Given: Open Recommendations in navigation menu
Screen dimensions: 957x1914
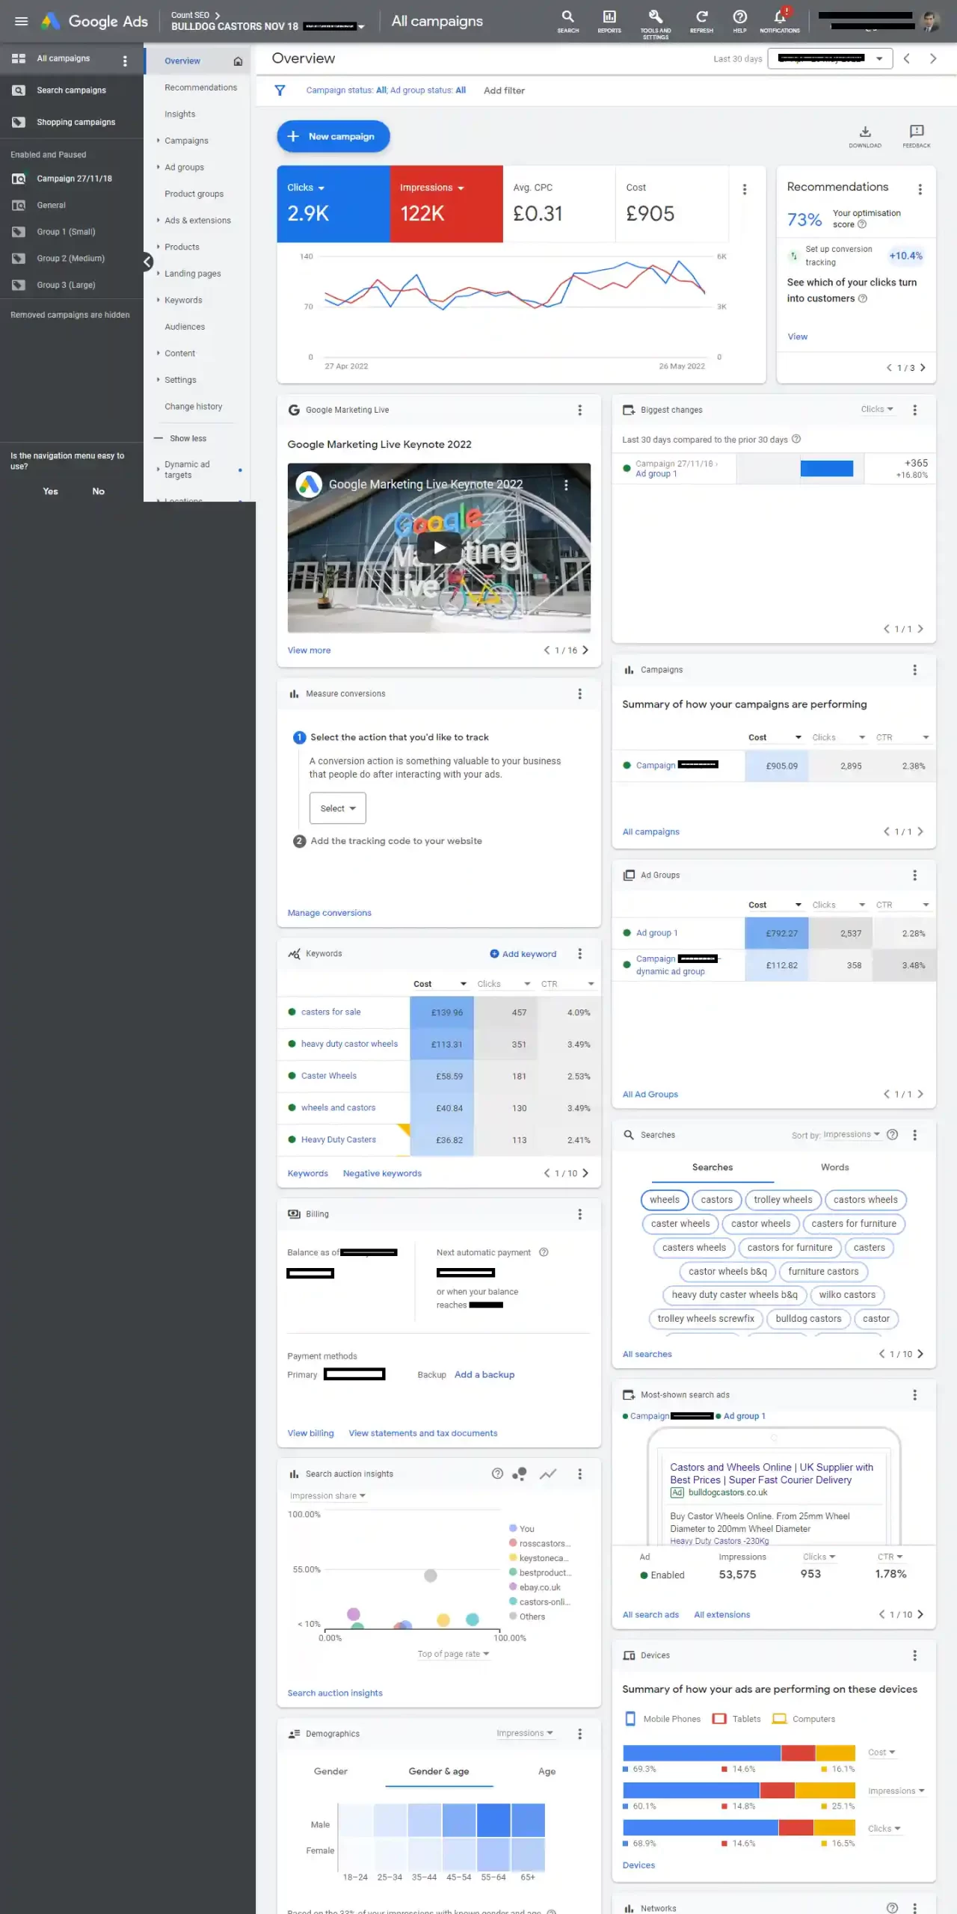Looking at the screenshot, I should [x=200, y=87].
